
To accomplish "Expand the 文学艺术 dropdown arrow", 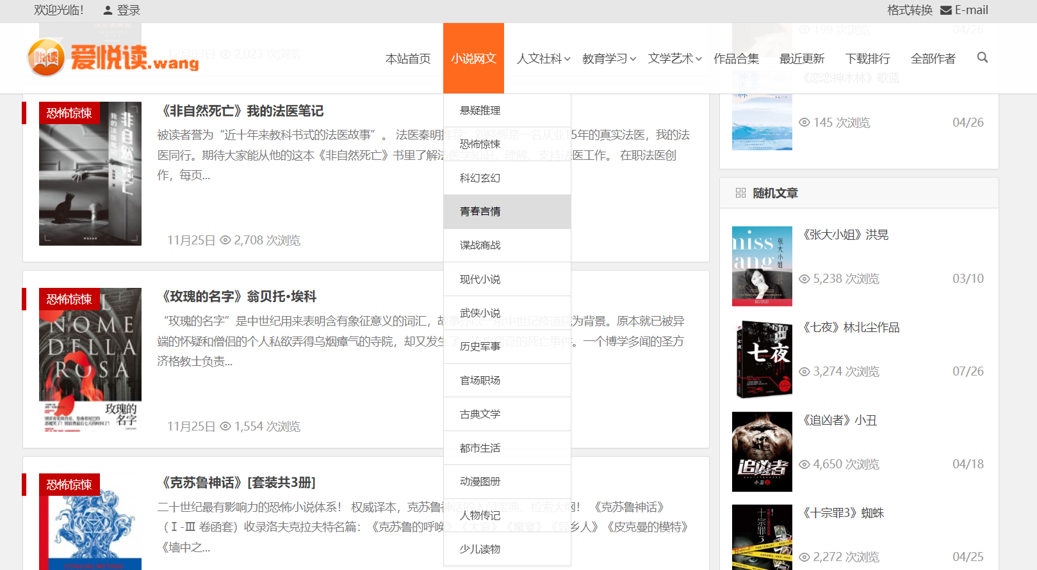I will click(699, 59).
